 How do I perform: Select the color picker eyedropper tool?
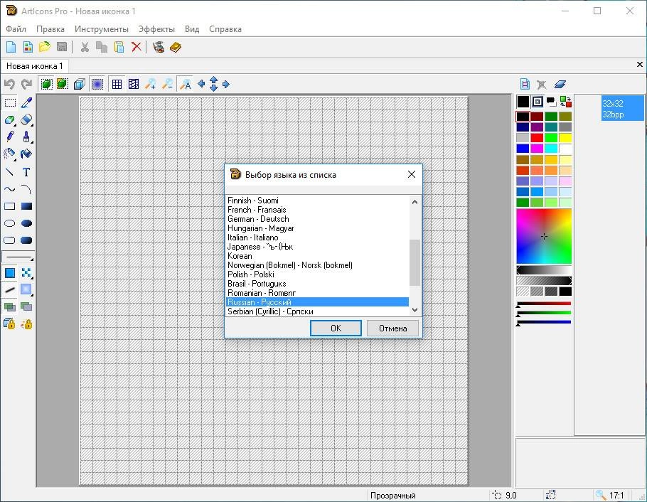[26, 102]
